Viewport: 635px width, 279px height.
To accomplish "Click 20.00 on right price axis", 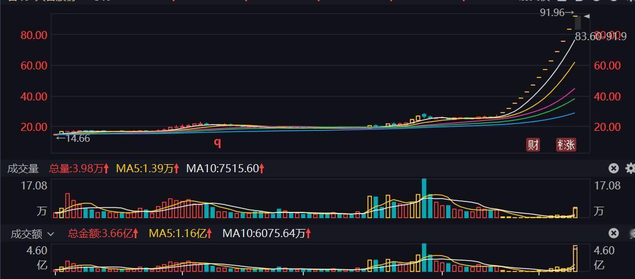I will coord(607,127).
